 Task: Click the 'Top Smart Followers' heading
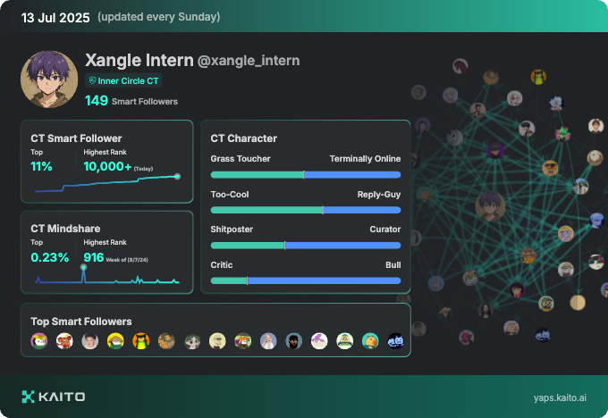click(x=81, y=322)
